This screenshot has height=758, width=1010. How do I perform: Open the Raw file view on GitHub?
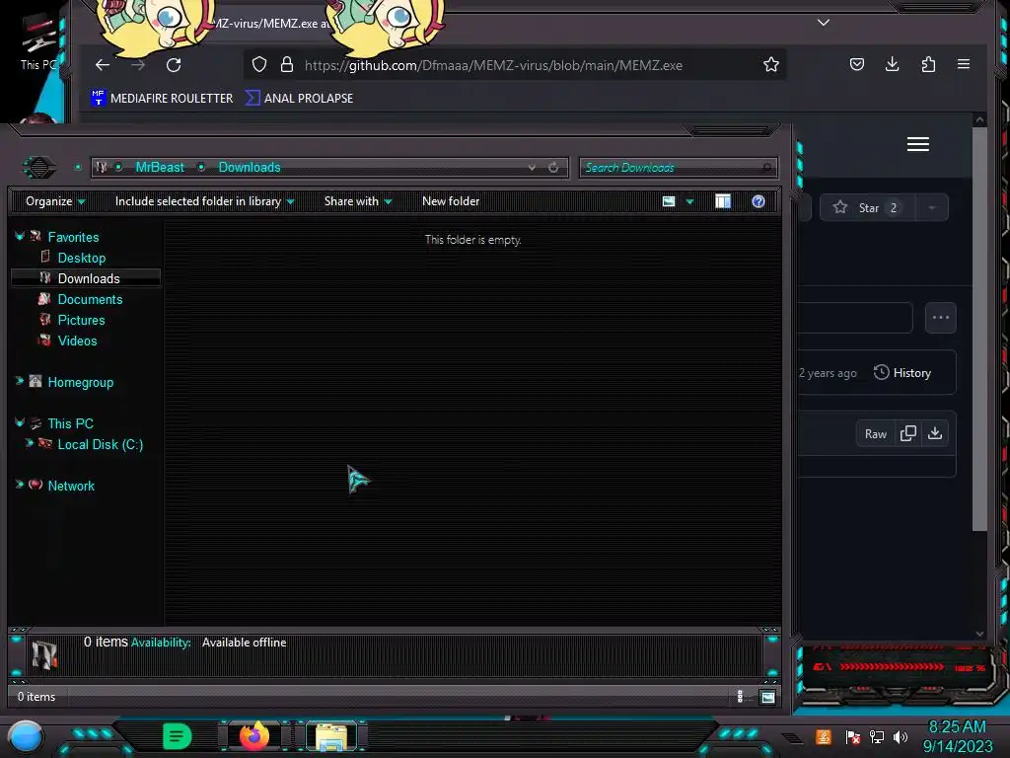tap(876, 434)
